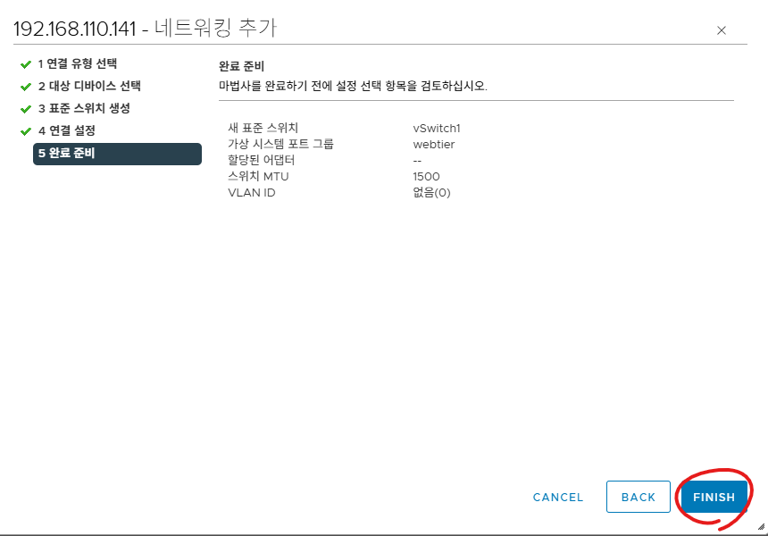
Task: Click the 가상 시스템 포트 그룹 label
Action: click(280, 144)
